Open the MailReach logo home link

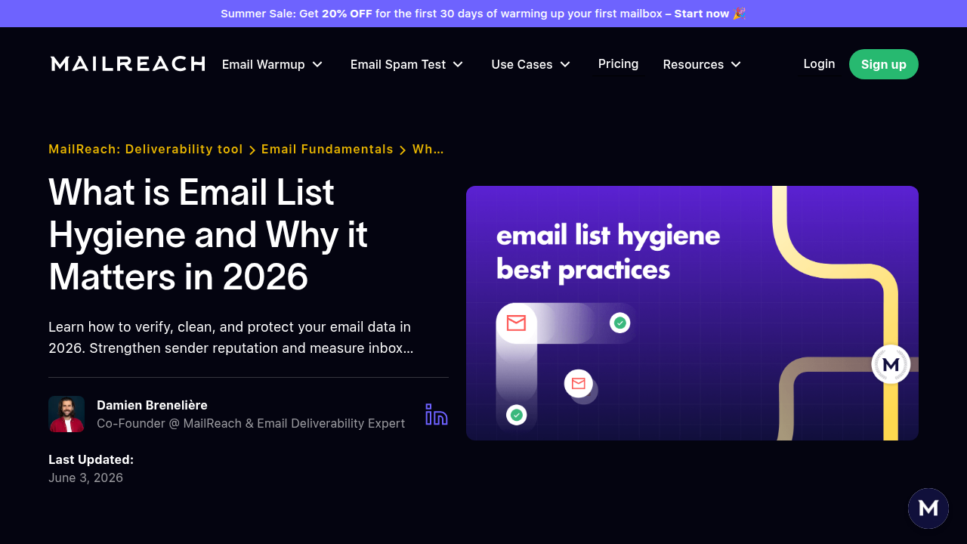click(x=128, y=64)
